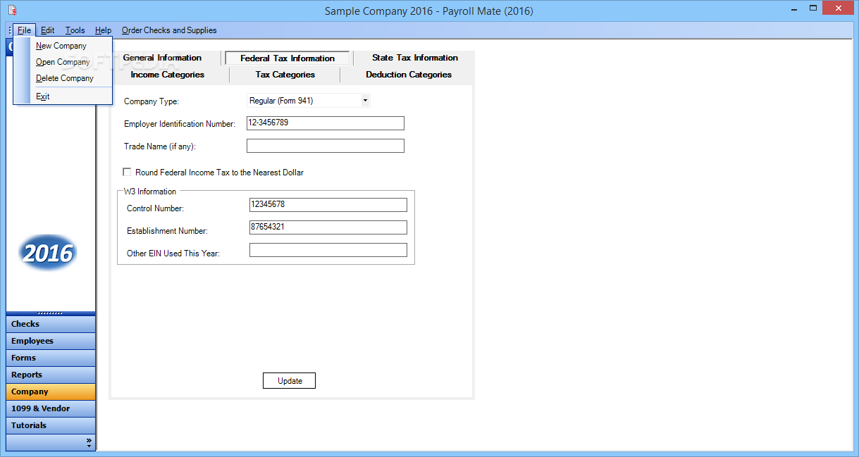This screenshot has height=457, width=859.
Task: Click the 'W3 Information' group label
Action: click(150, 192)
